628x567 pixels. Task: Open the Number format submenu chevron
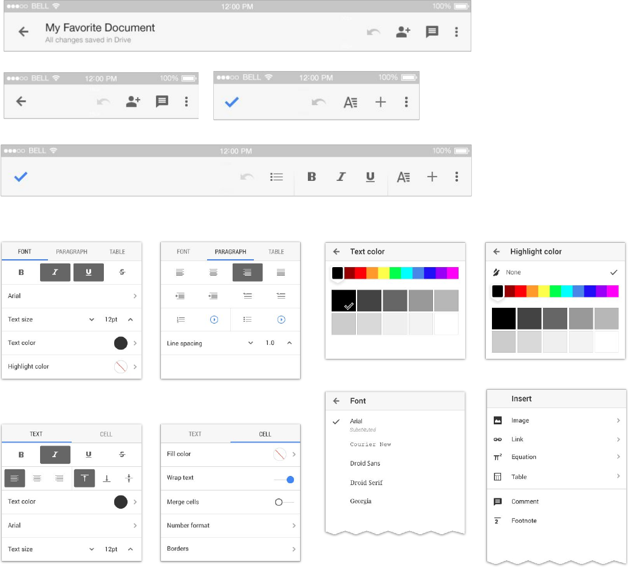click(x=294, y=525)
